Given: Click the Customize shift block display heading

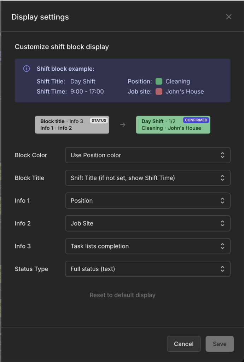Looking at the screenshot, I should point(62,47).
